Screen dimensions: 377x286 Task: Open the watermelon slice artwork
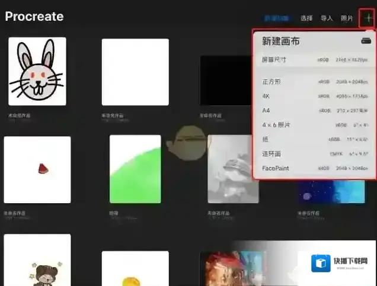tap(37, 169)
